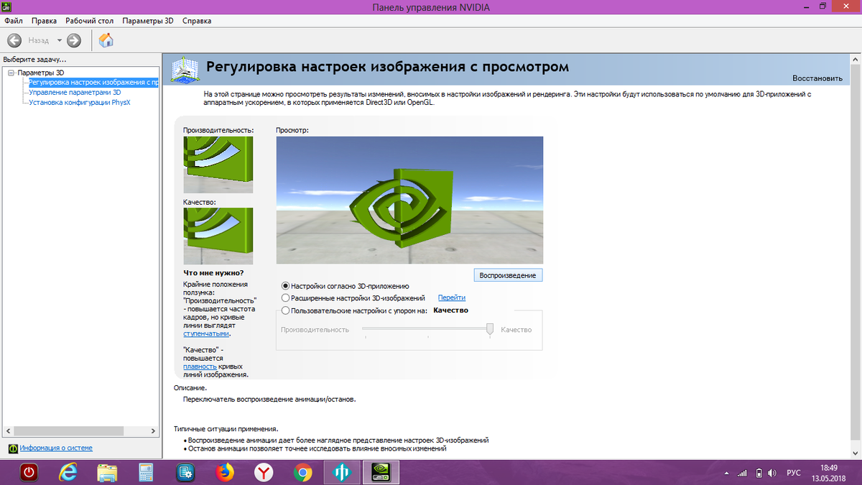The width and height of the screenshot is (862, 485).
Task: Open Информация о системе link
Action: tap(56, 448)
